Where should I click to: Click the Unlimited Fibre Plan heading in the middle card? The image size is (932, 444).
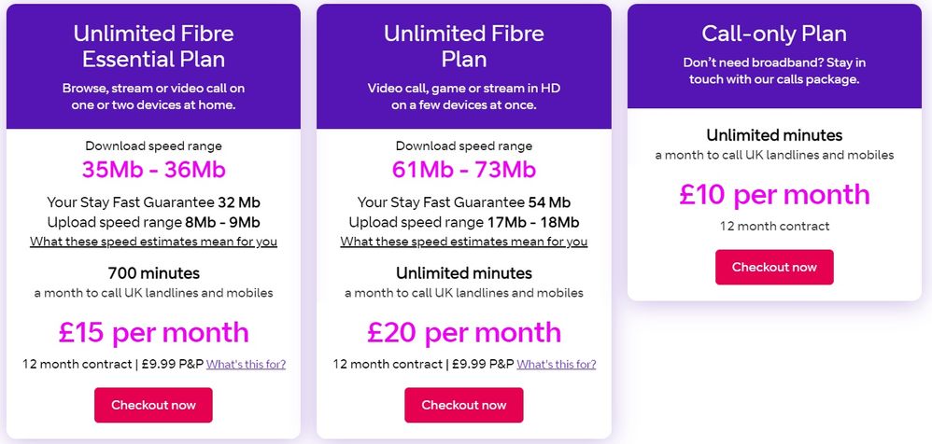click(x=463, y=47)
